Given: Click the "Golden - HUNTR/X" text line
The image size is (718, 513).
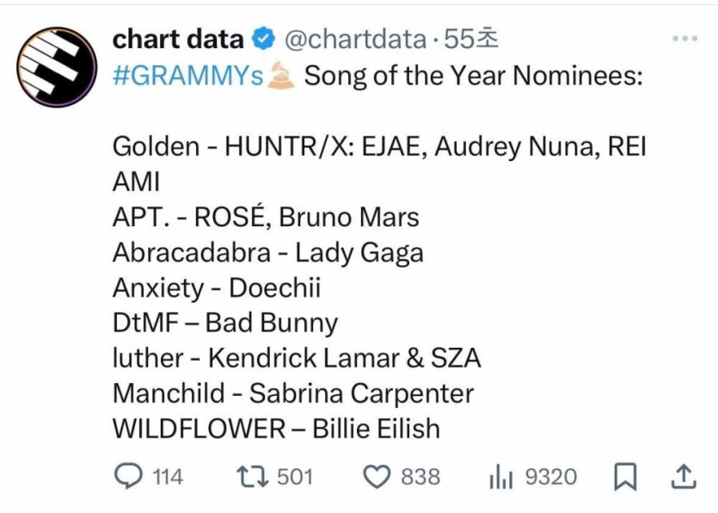Looking at the screenshot, I should (379, 146).
